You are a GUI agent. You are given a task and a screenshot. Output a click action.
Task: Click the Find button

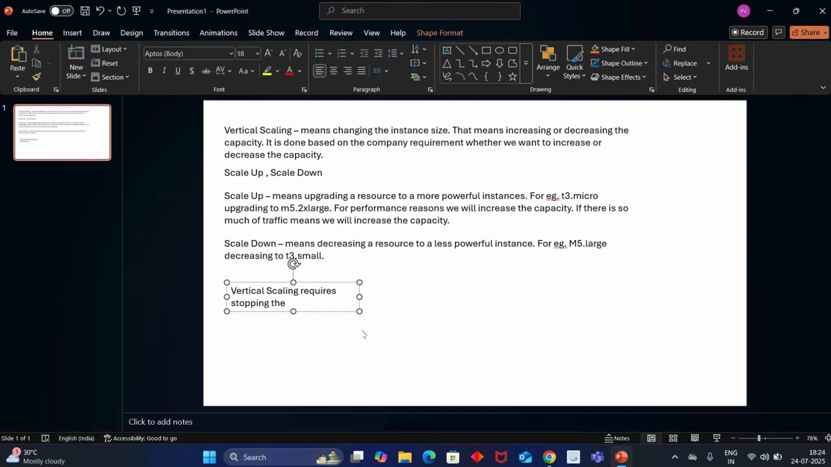pyautogui.click(x=675, y=49)
